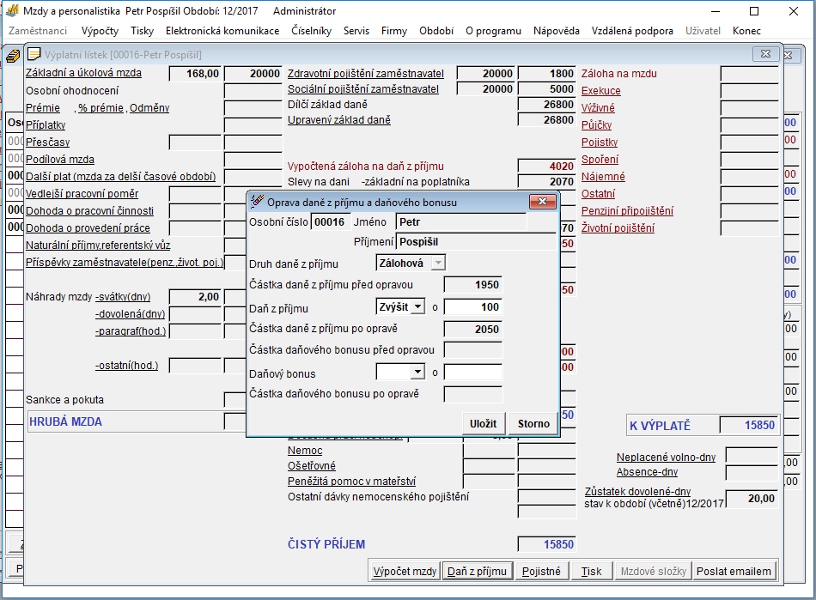Click the Ošetřovné link
The width and height of the screenshot is (816, 600).
pyautogui.click(x=312, y=466)
